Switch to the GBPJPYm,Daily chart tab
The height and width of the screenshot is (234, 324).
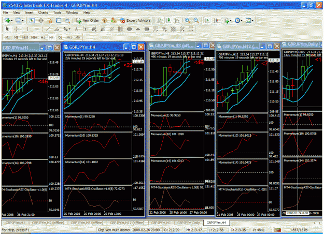coord(189,223)
